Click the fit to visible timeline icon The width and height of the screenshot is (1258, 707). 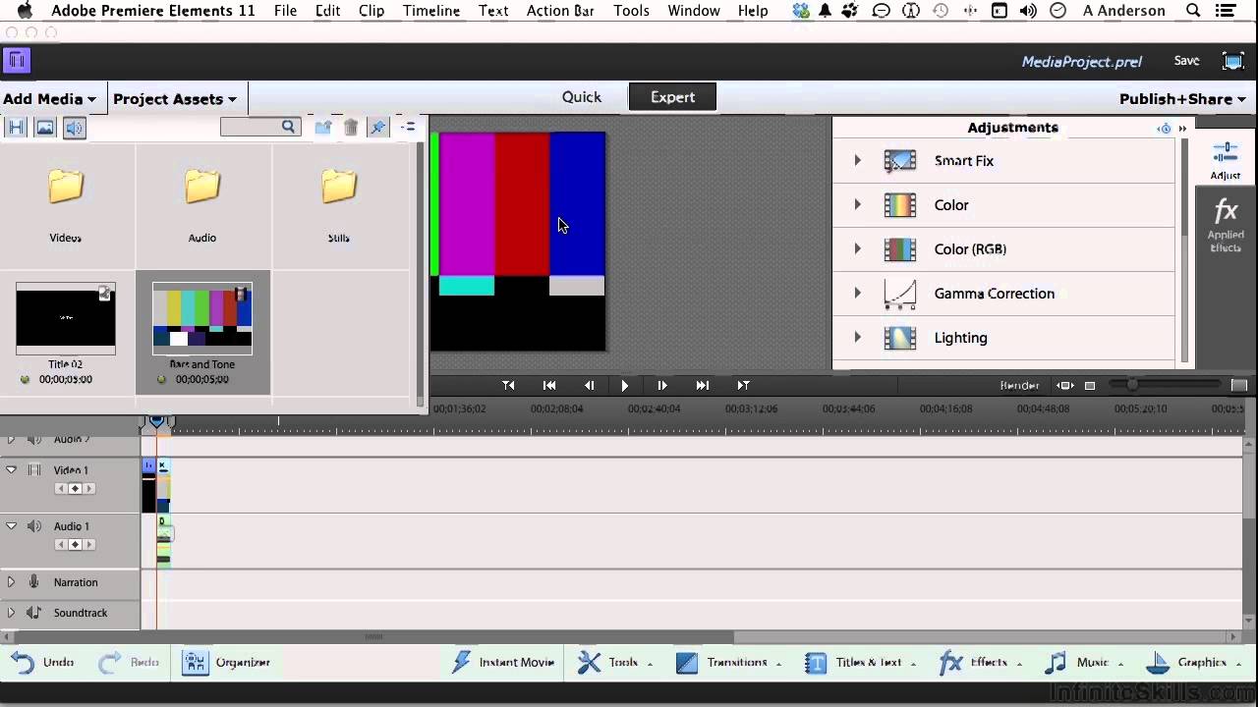click(x=1064, y=385)
